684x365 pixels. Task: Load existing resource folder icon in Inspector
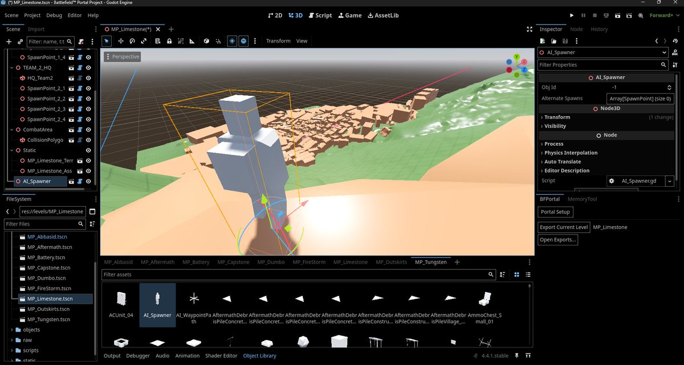[554, 41]
